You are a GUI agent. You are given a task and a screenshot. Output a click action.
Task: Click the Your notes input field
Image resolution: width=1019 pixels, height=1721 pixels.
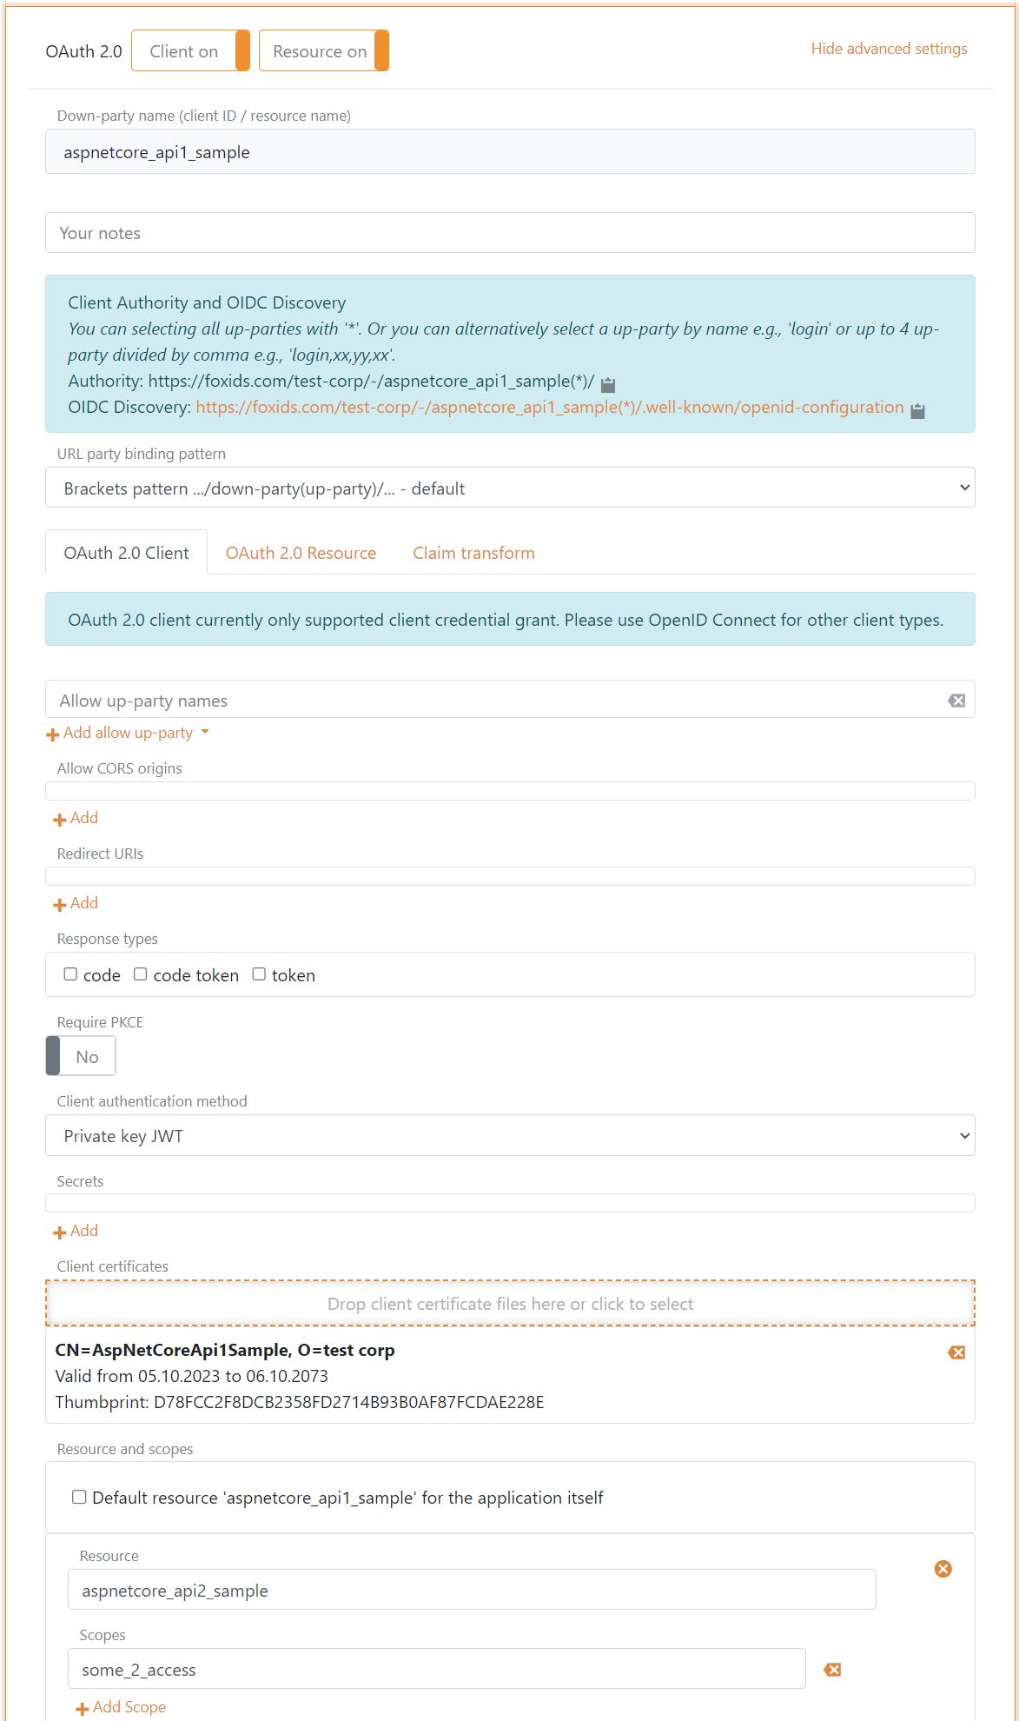[510, 233]
